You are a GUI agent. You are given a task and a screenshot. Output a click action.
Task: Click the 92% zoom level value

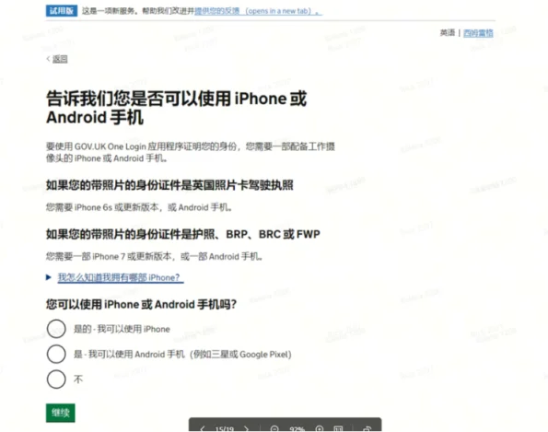coord(297,429)
